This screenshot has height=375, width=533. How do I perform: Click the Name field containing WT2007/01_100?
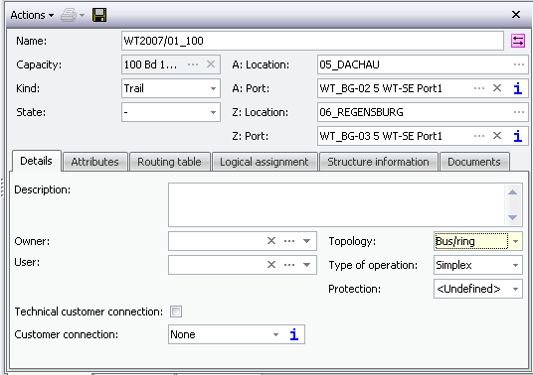tap(312, 41)
